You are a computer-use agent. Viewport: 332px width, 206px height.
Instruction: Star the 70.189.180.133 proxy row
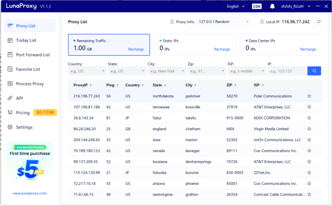point(309,151)
